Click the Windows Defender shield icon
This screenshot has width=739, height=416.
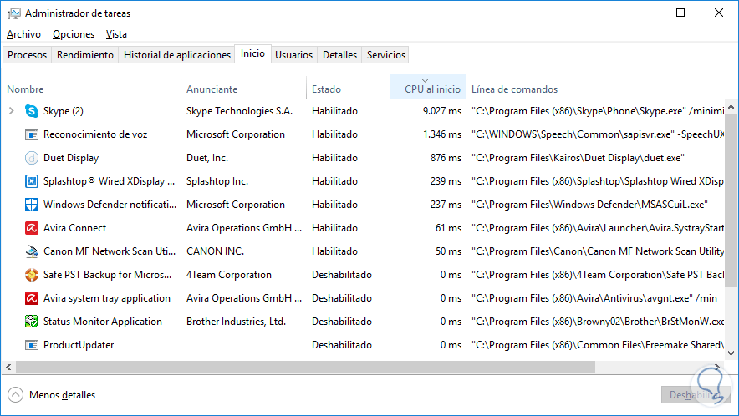pos(32,205)
